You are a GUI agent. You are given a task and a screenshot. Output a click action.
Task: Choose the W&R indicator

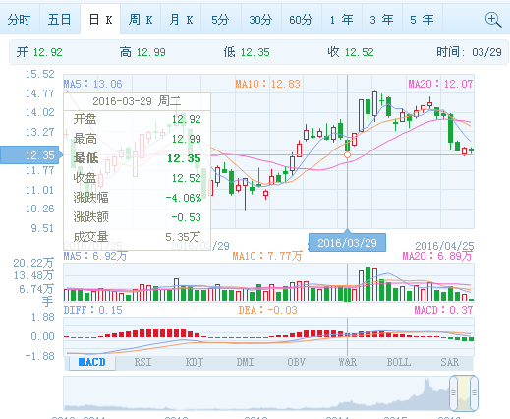[348, 362]
